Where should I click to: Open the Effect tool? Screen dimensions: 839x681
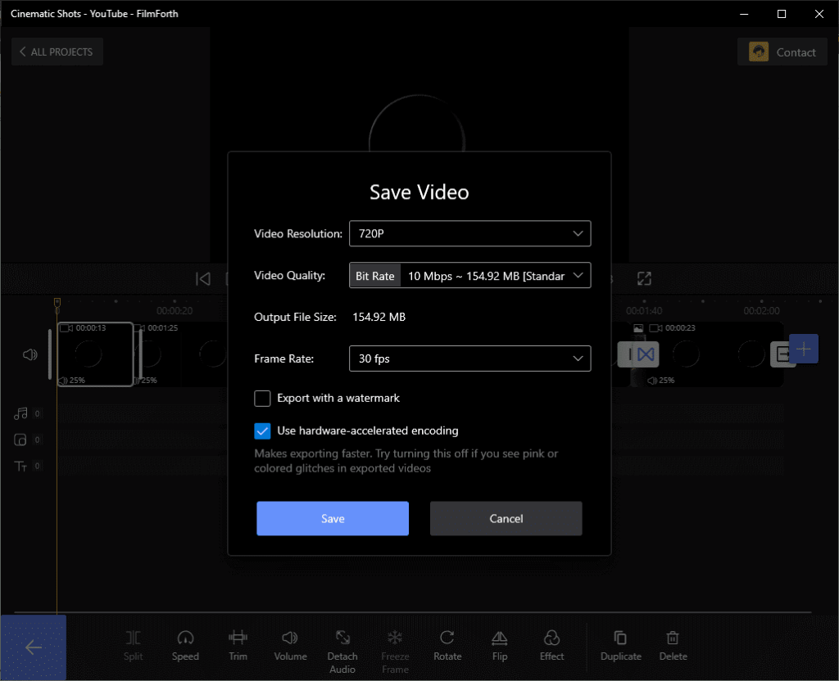click(551, 646)
